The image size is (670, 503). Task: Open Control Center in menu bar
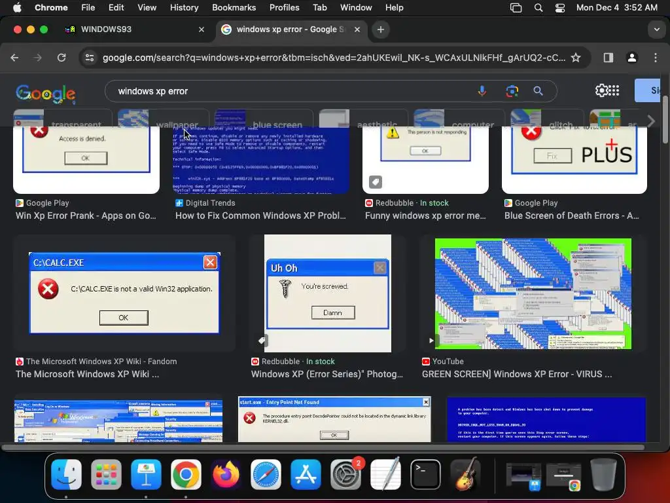point(560,7)
